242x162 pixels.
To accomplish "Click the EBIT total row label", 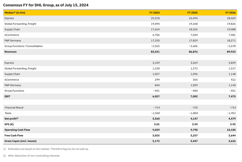I will [x=7, y=96].
